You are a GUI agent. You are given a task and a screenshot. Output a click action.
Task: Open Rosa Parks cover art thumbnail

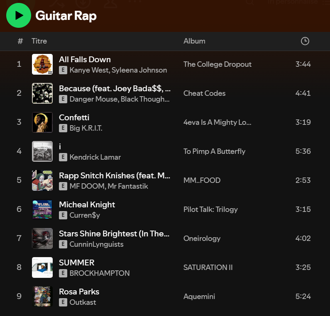click(42, 296)
